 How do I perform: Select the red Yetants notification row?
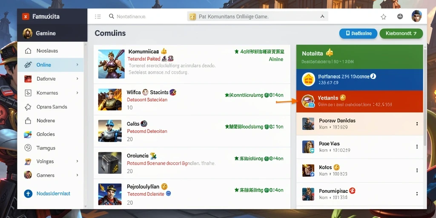point(359,101)
